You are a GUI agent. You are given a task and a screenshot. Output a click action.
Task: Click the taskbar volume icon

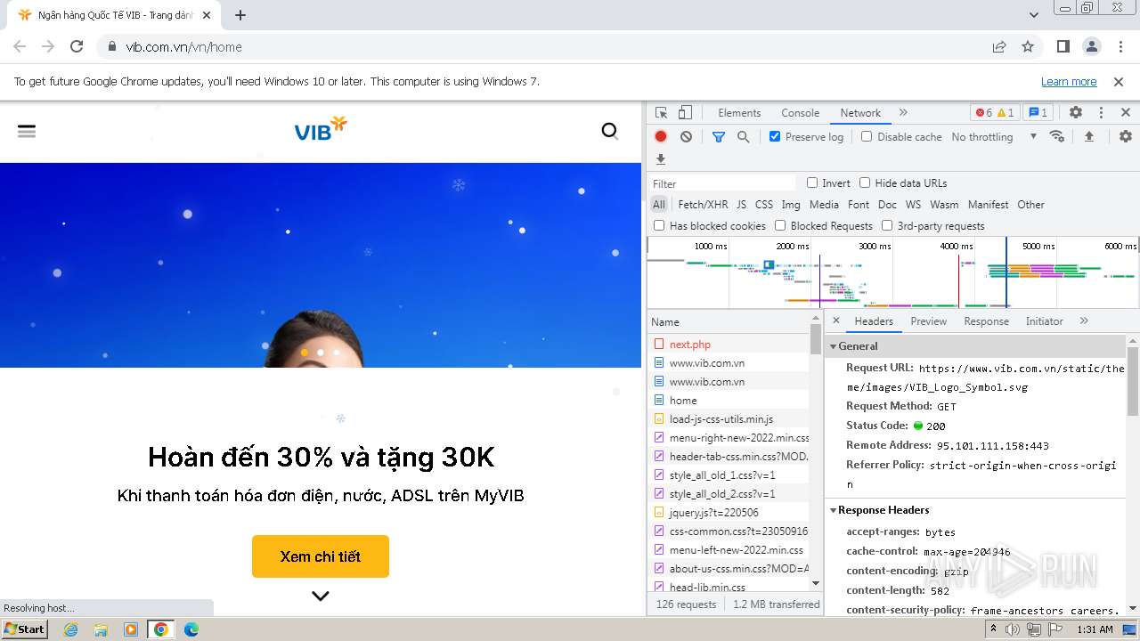tap(1013, 629)
